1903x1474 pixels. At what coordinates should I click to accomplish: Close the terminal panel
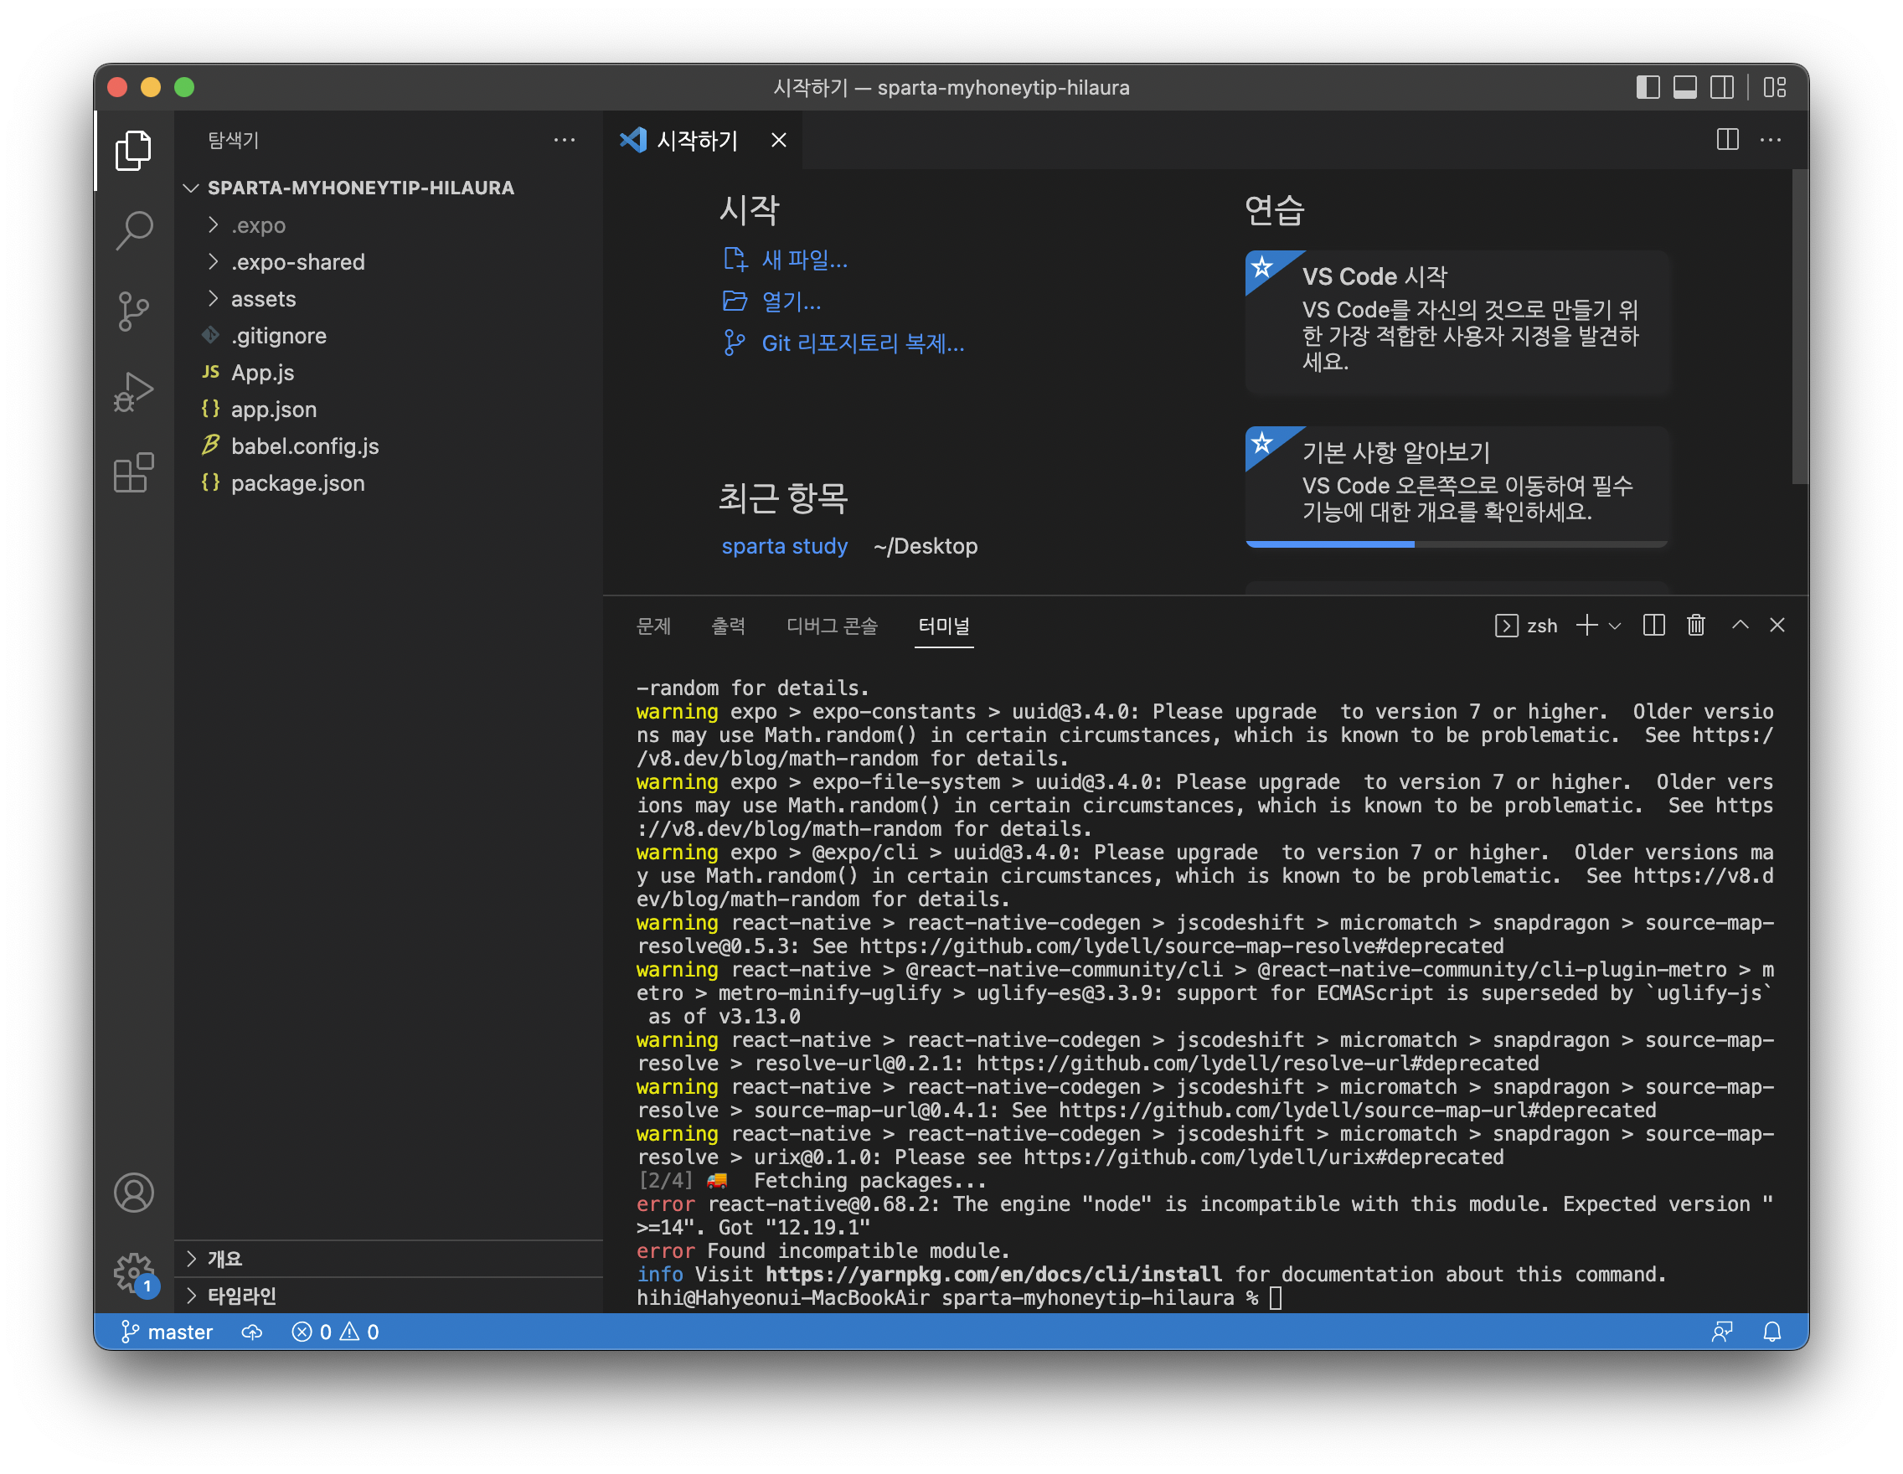point(1777,626)
